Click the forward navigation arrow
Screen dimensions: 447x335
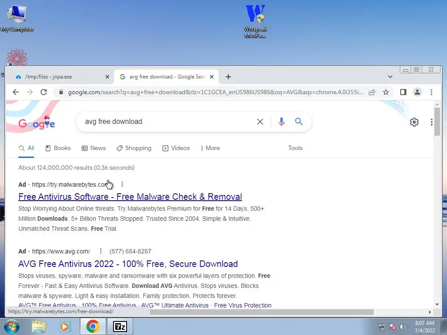(x=30, y=92)
